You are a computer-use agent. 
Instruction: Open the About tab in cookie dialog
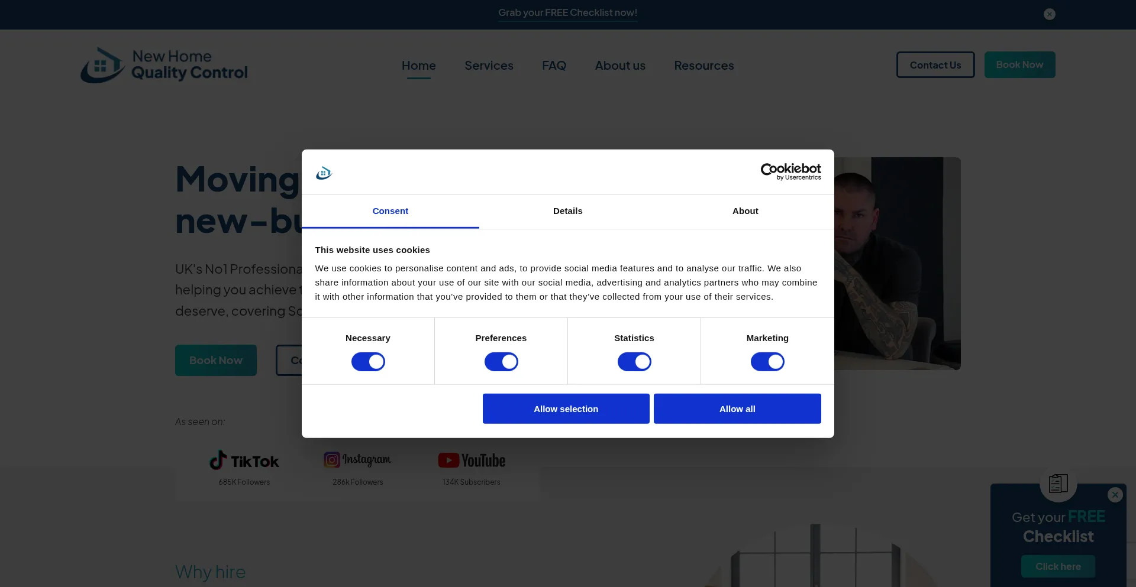pyautogui.click(x=745, y=211)
